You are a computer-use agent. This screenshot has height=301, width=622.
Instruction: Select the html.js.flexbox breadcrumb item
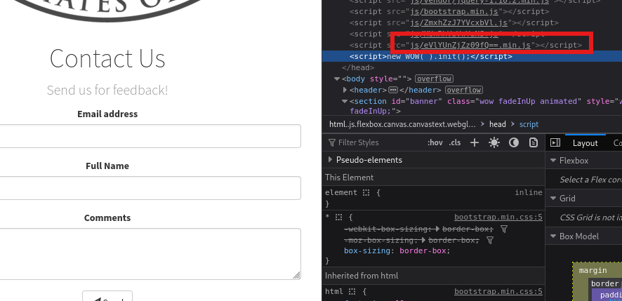click(x=402, y=124)
